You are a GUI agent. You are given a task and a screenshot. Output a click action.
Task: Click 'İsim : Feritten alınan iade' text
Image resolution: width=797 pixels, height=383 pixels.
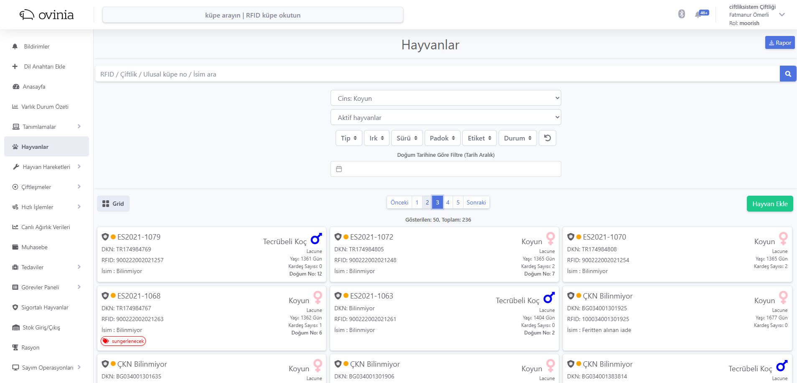tap(599, 330)
